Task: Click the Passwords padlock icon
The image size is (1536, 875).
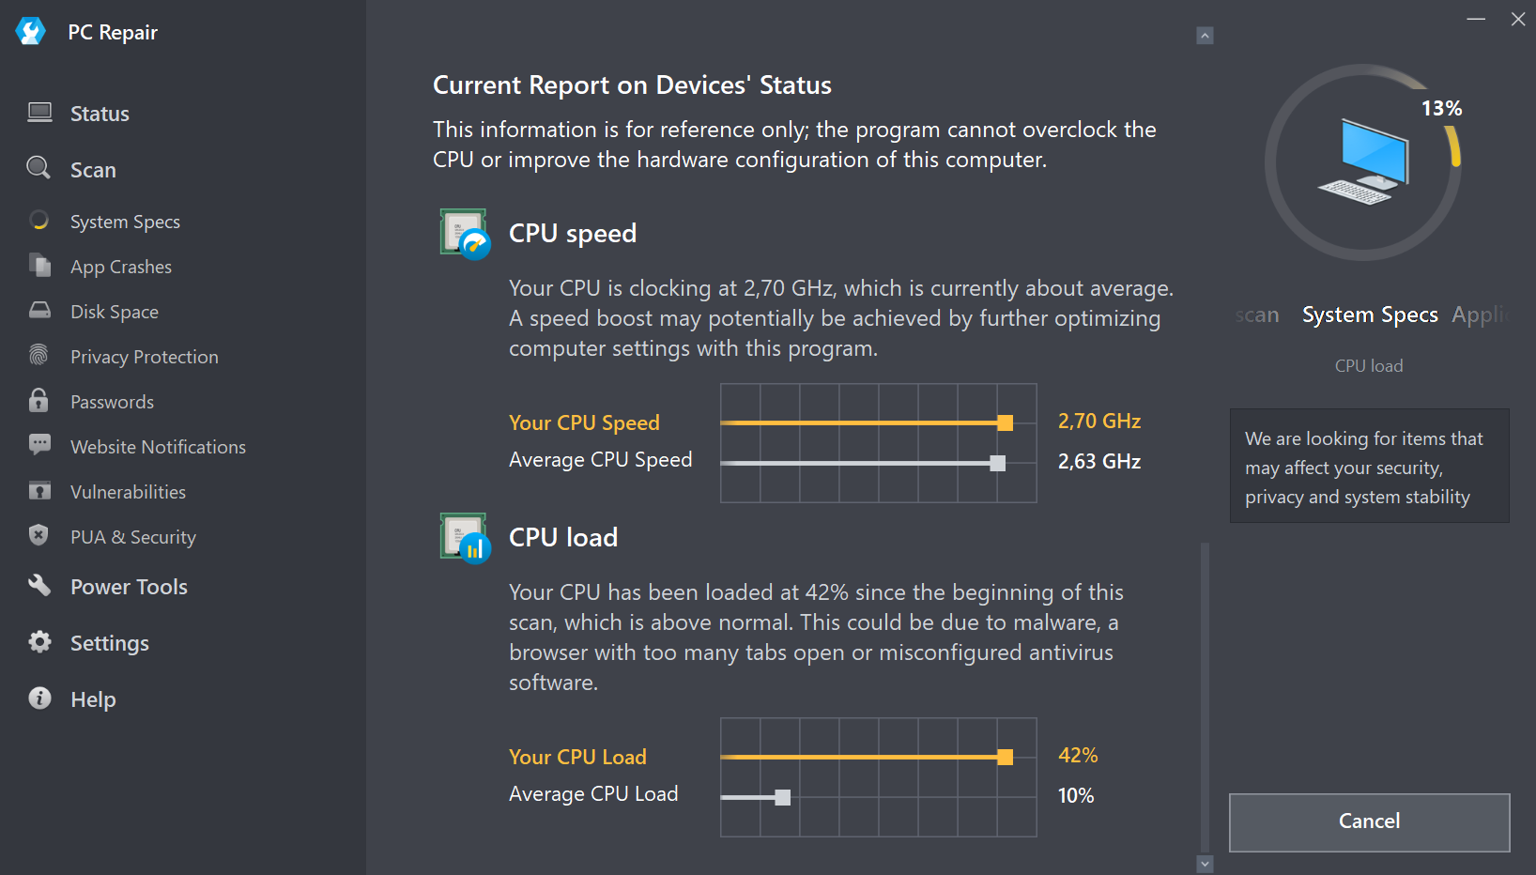Action: pos(38,401)
